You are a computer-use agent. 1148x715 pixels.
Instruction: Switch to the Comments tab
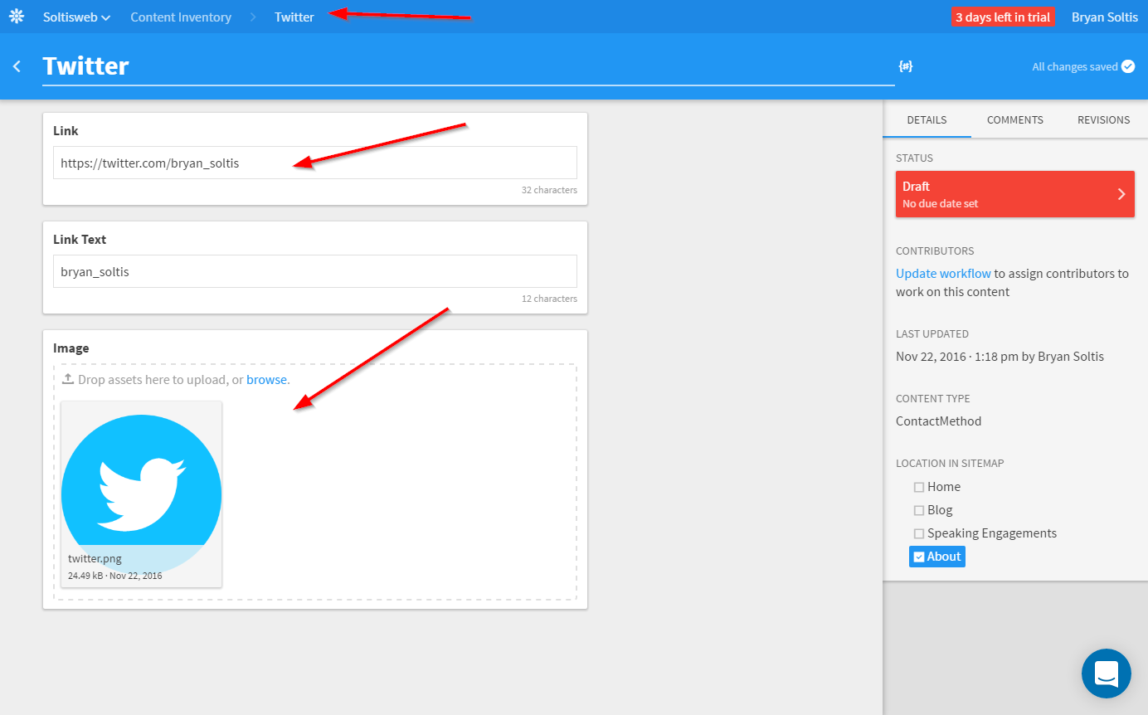click(1015, 120)
